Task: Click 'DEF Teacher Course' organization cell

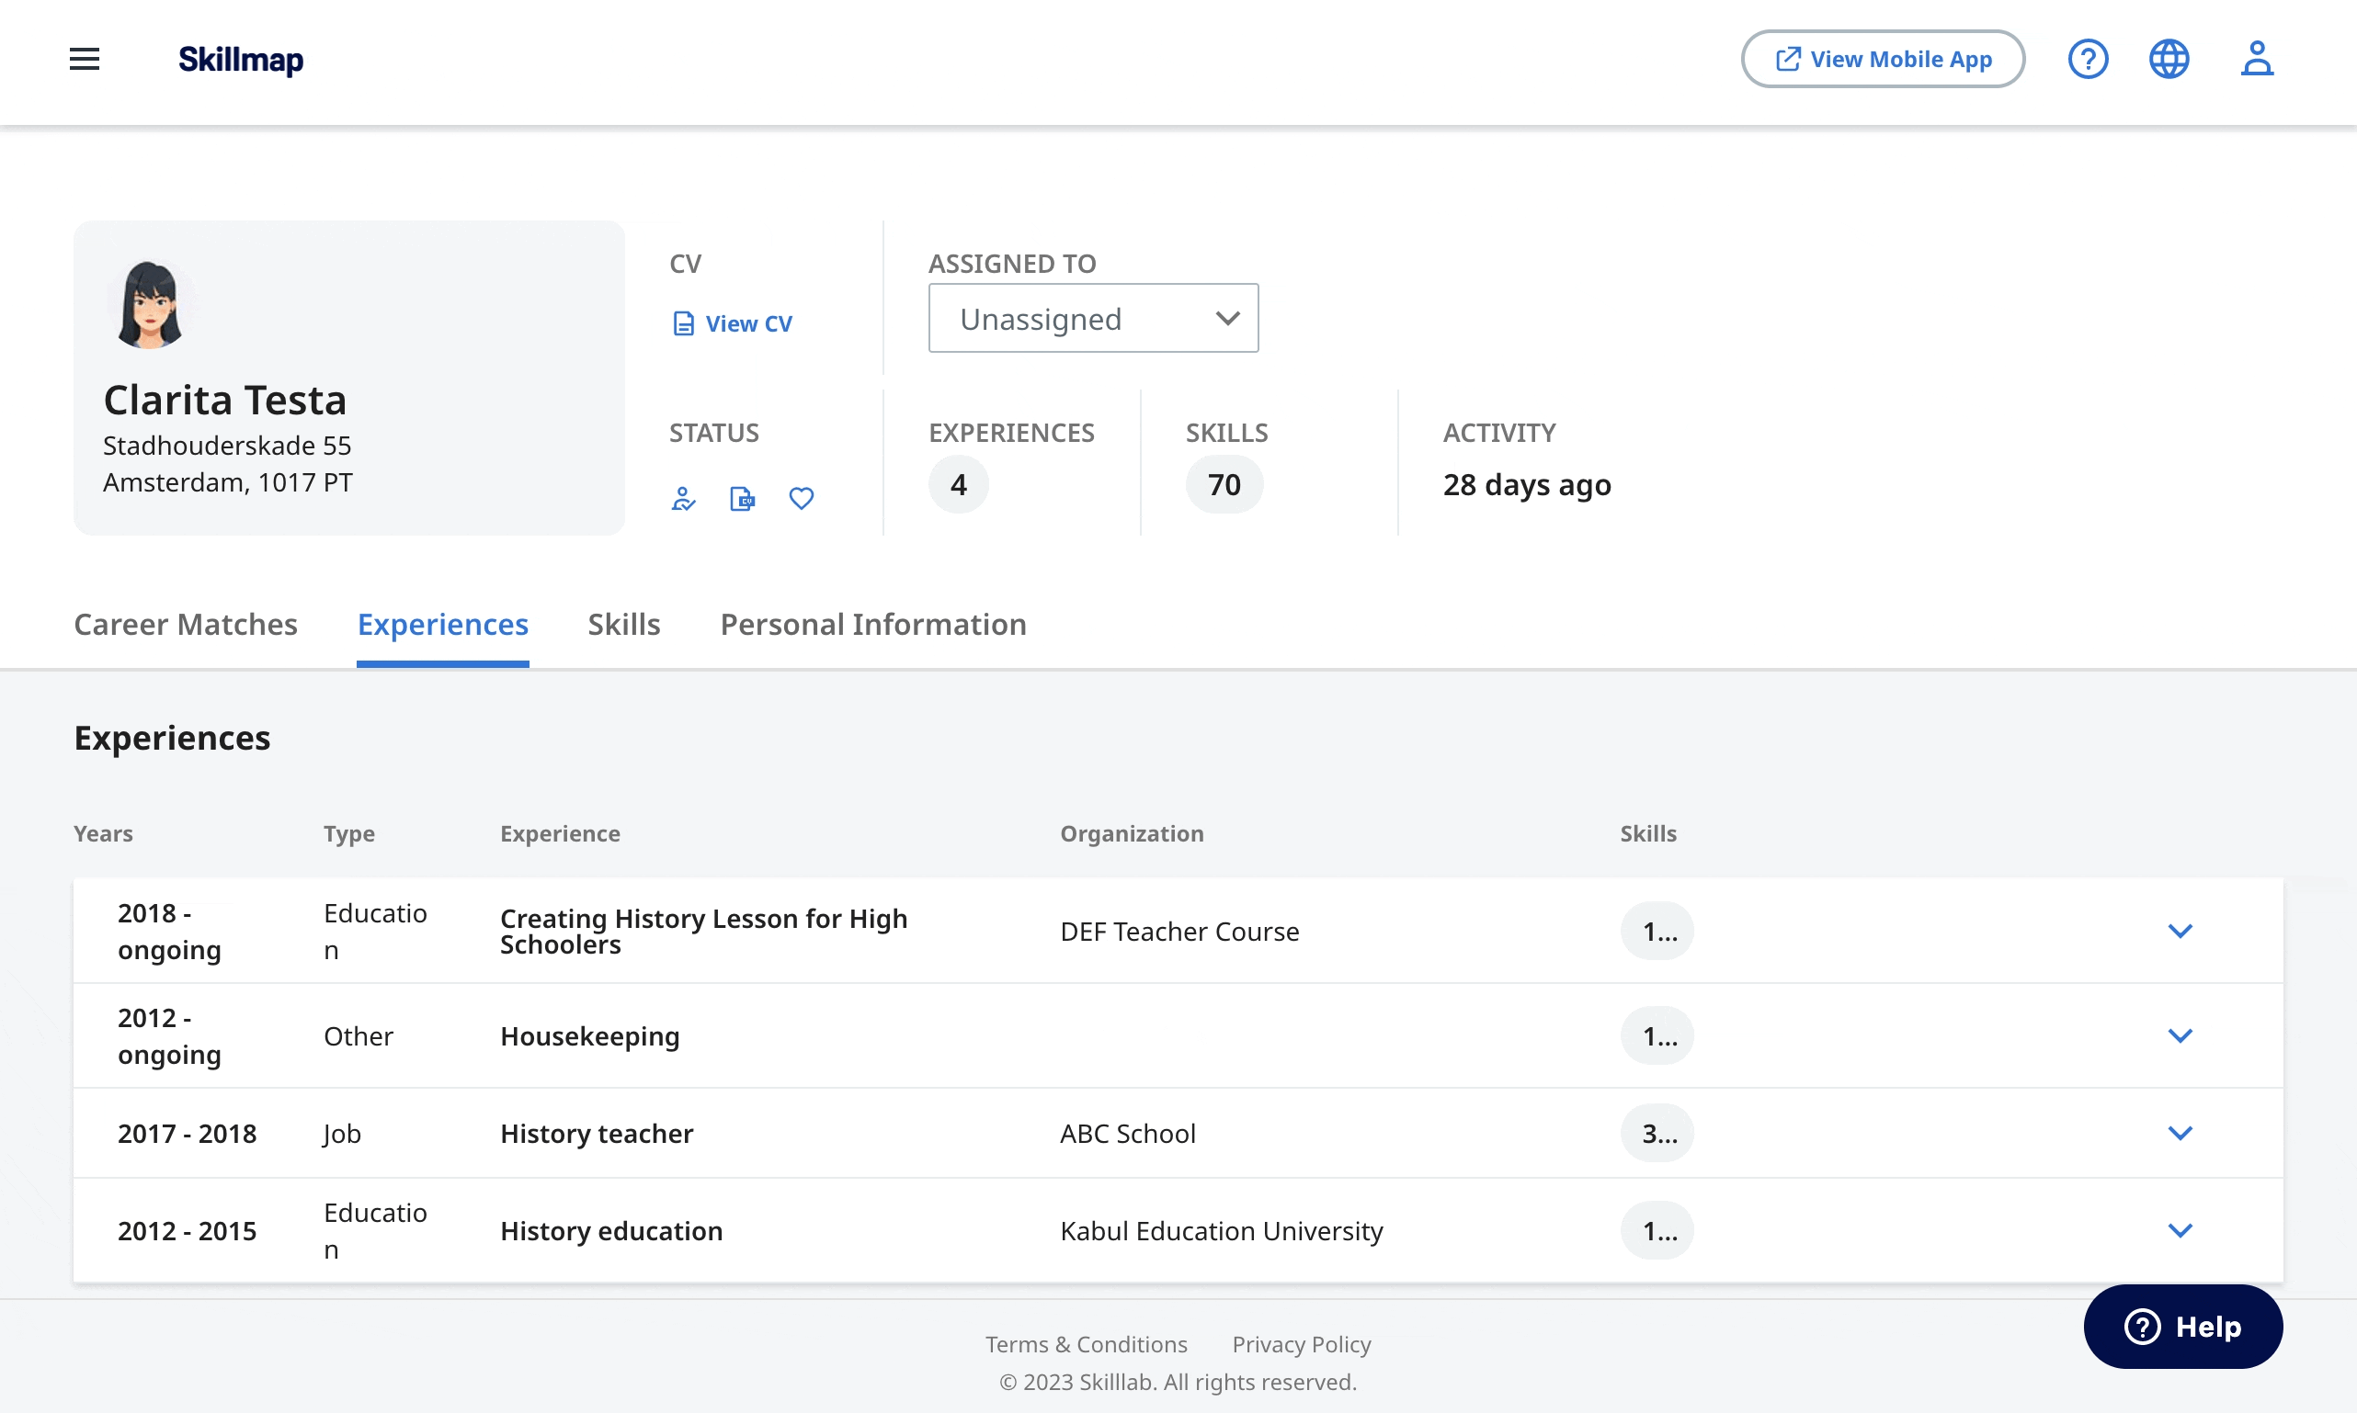Action: point(1179,932)
